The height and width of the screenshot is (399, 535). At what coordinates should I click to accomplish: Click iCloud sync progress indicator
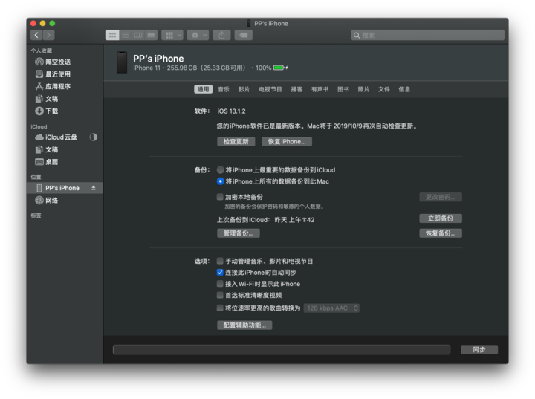pyautogui.click(x=93, y=137)
